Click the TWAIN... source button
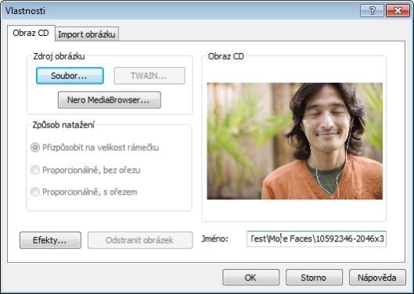 149,76
